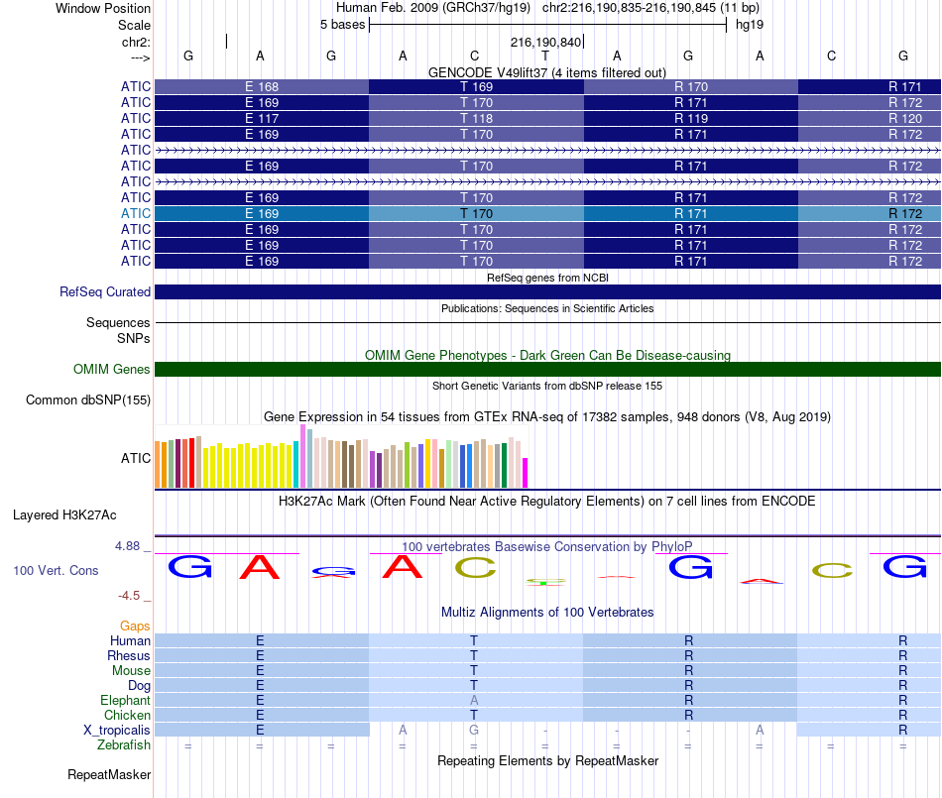Click the X_tropicalis species label

coord(117,731)
